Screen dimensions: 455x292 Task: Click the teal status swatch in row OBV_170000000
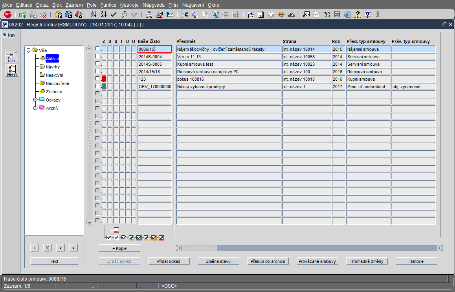(x=104, y=86)
